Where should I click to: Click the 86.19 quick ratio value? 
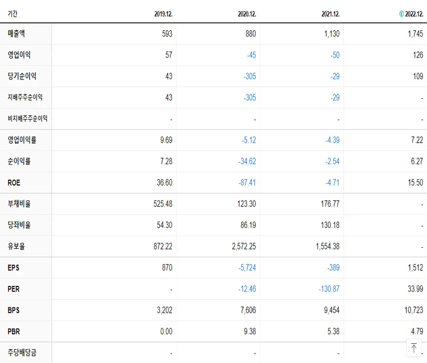[x=248, y=225]
